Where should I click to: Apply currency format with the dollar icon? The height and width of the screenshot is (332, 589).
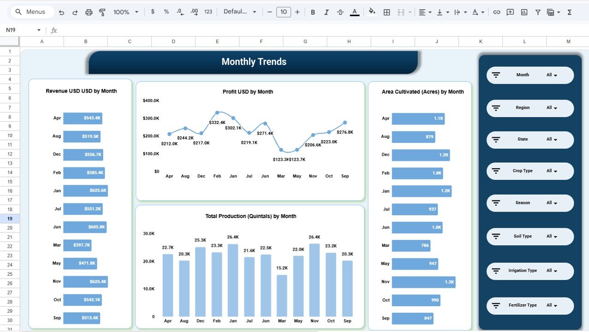click(153, 12)
